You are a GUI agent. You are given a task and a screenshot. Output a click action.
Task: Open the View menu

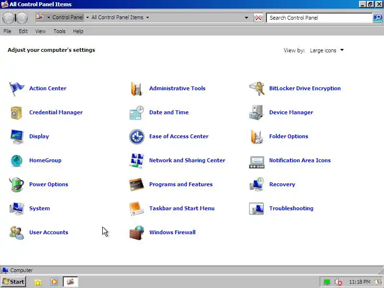[x=40, y=31]
